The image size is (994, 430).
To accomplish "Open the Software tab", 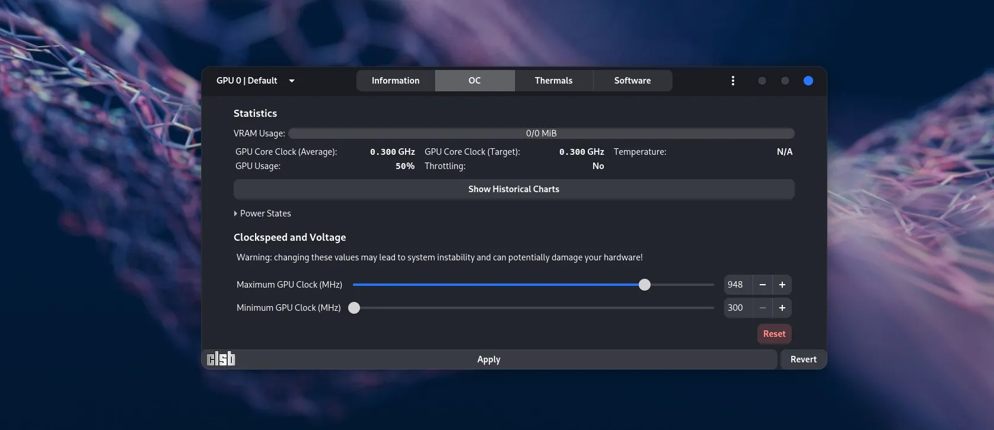I will pyautogui.click(x=632, y=81).
